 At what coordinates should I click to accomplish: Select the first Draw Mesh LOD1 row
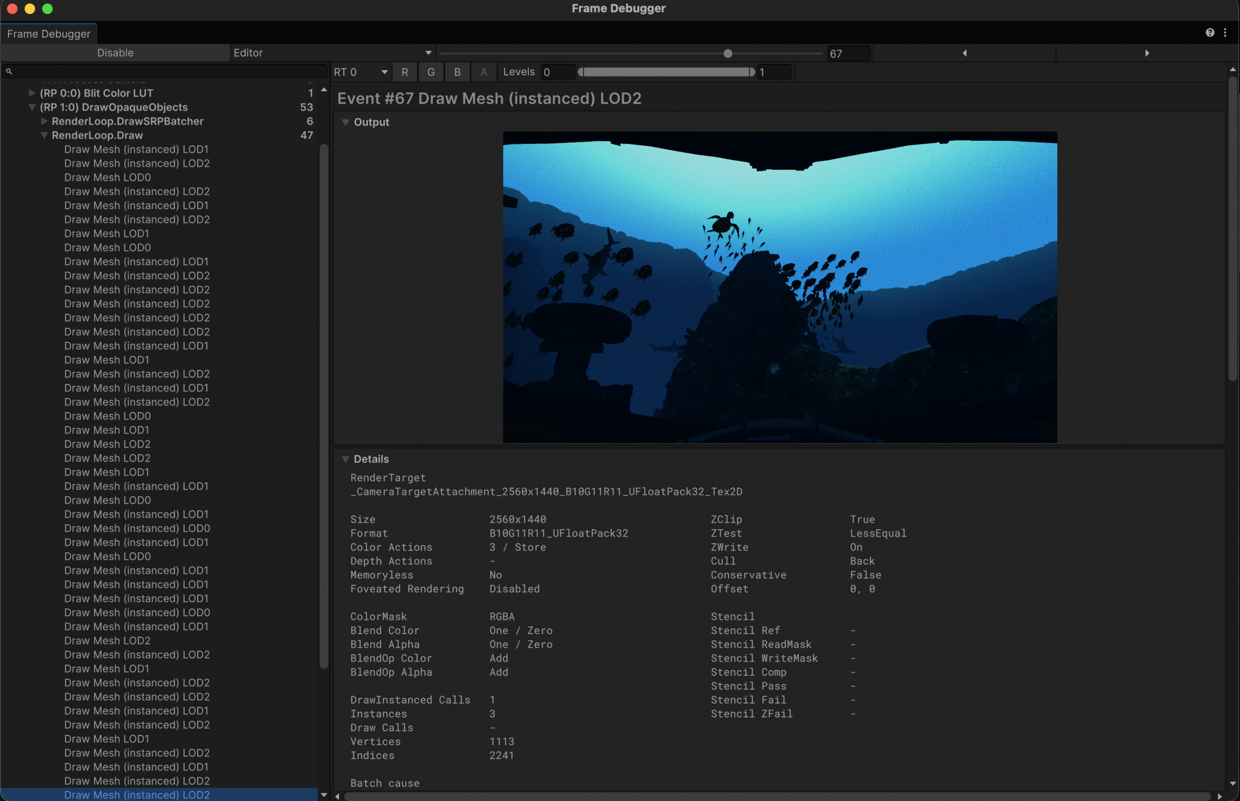[x=107, y=234]
